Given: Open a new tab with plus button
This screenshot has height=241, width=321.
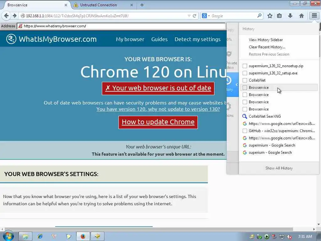Looking at the screenshot, I should tap(142, 5).
